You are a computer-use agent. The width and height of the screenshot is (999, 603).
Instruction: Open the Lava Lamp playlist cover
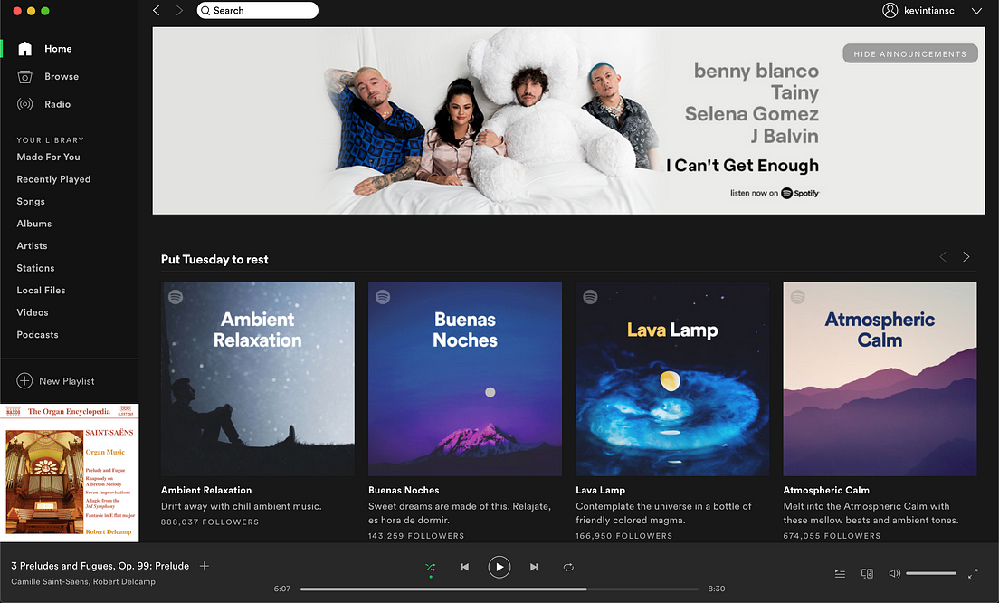coord(672,378)
